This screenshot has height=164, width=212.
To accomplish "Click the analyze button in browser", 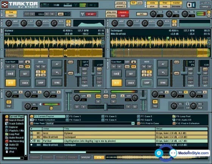I will tap(86, 157).
